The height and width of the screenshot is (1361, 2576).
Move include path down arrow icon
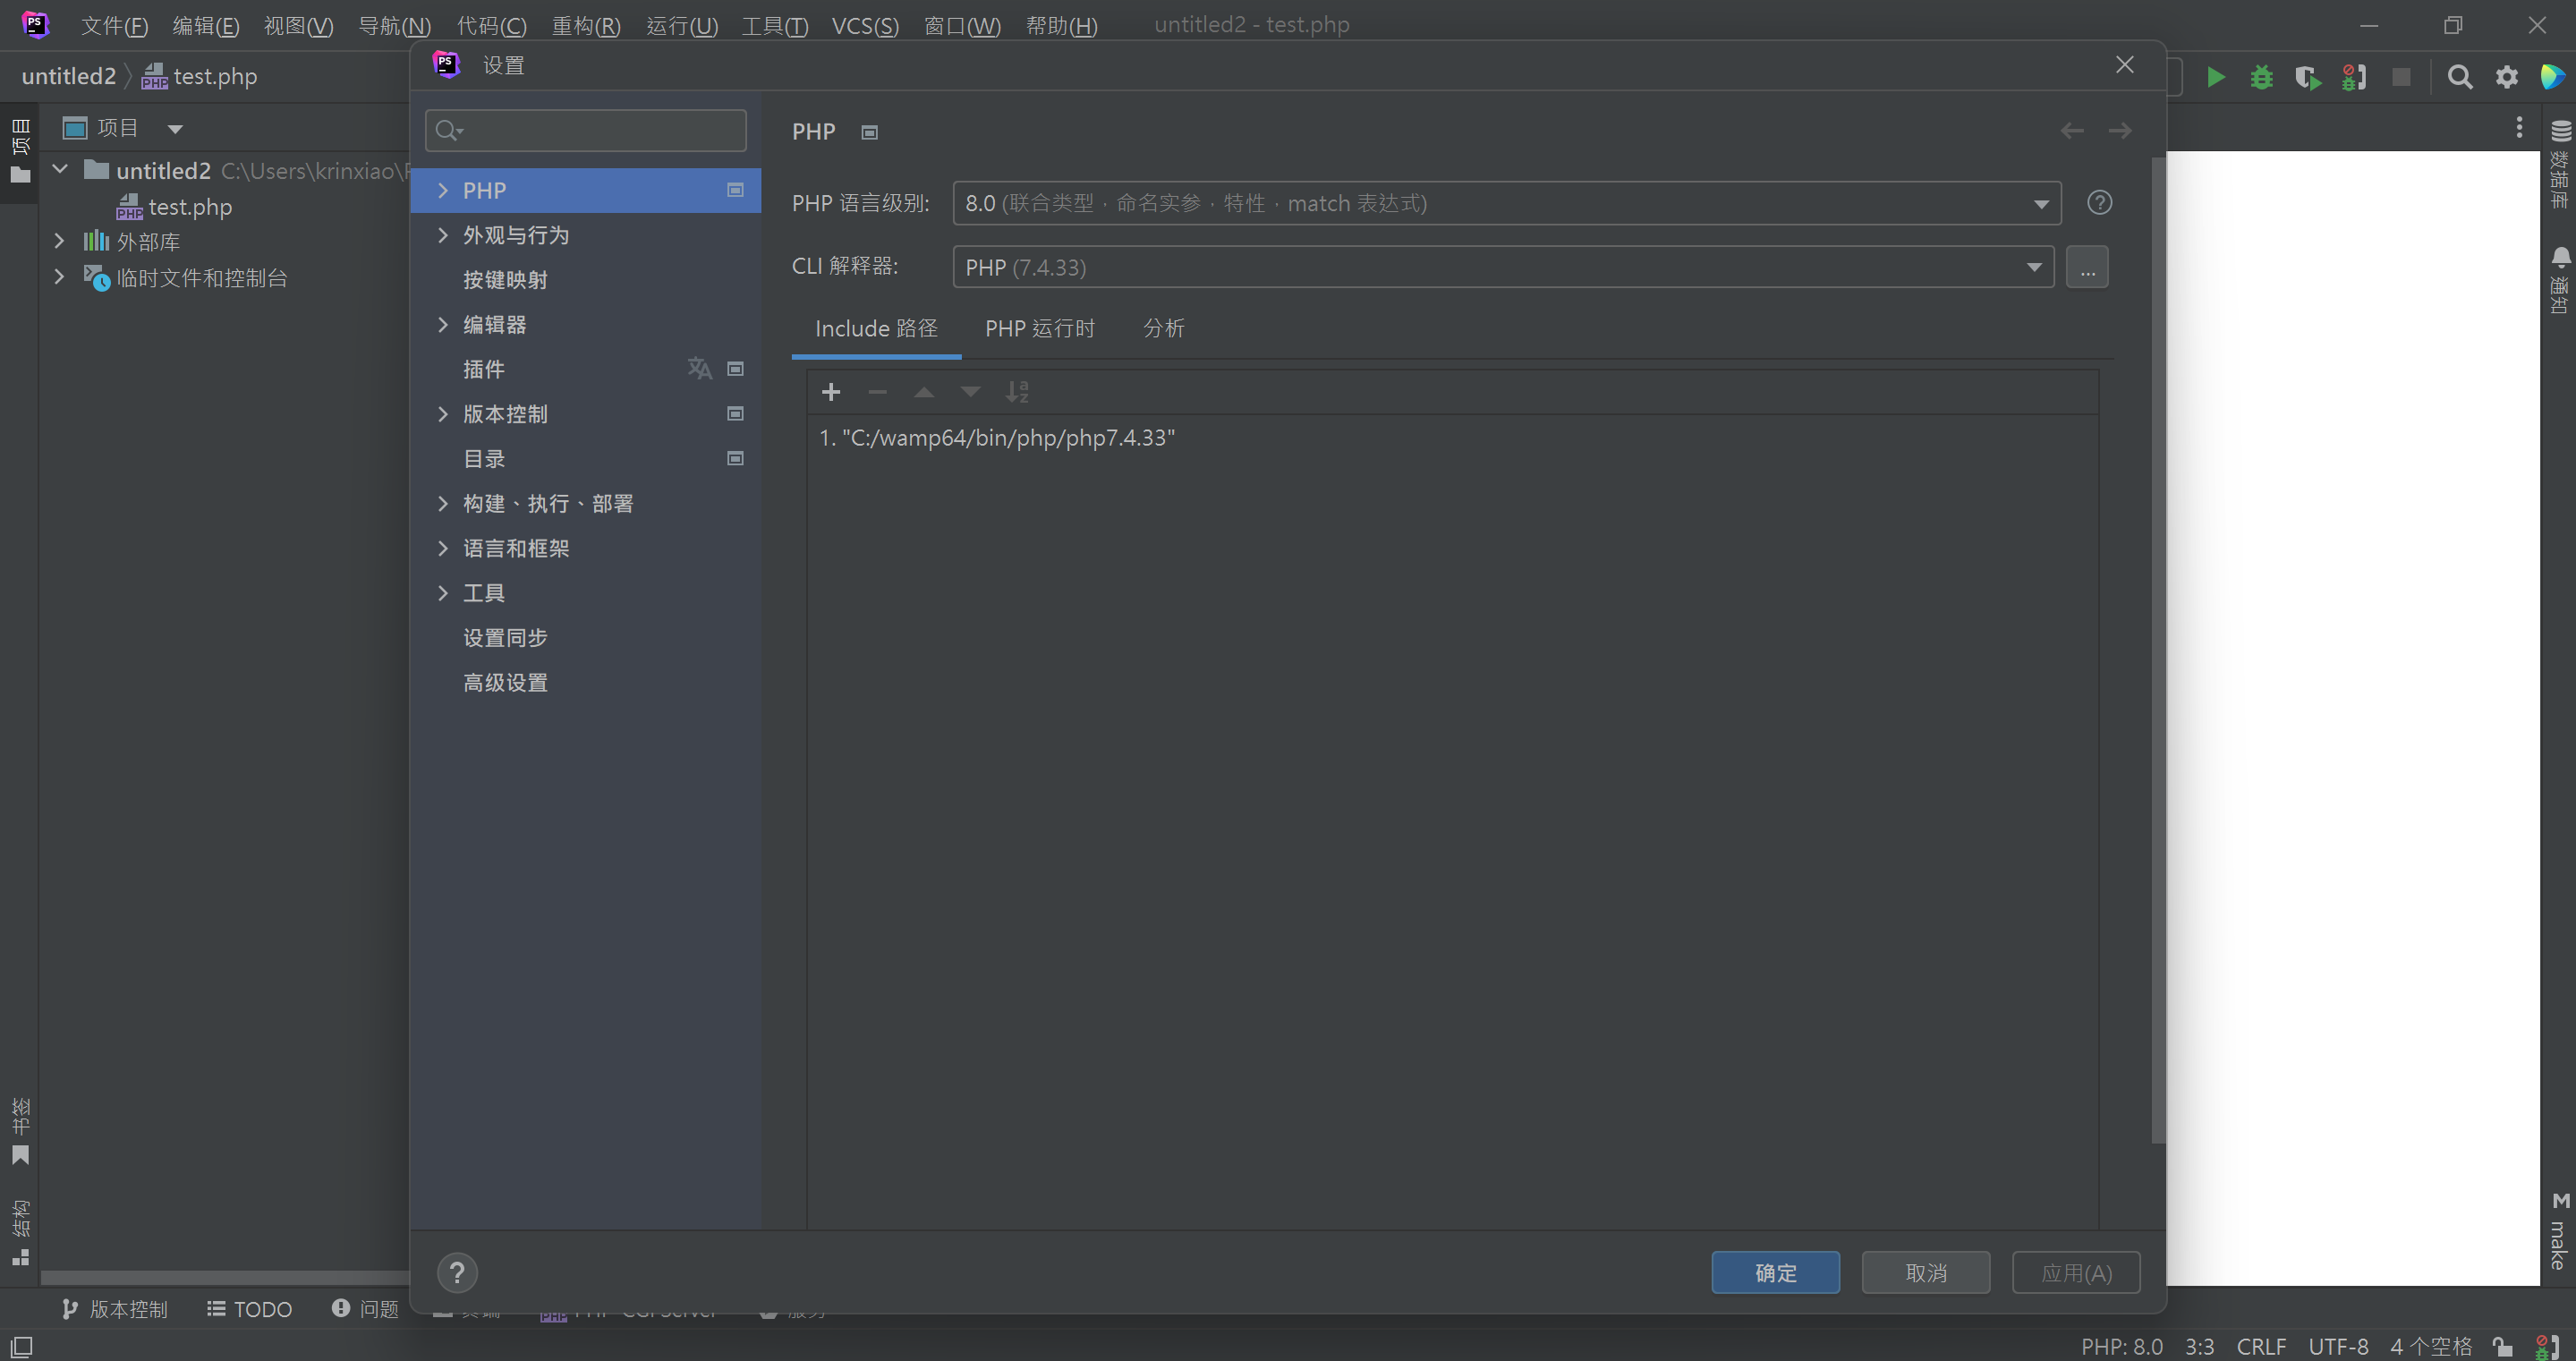[970, 392]
